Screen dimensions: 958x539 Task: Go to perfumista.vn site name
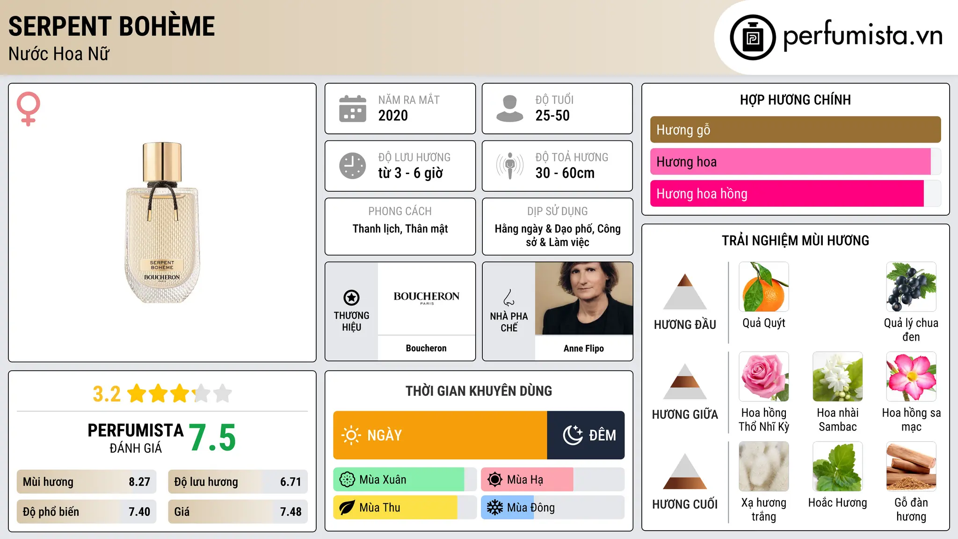863,36
